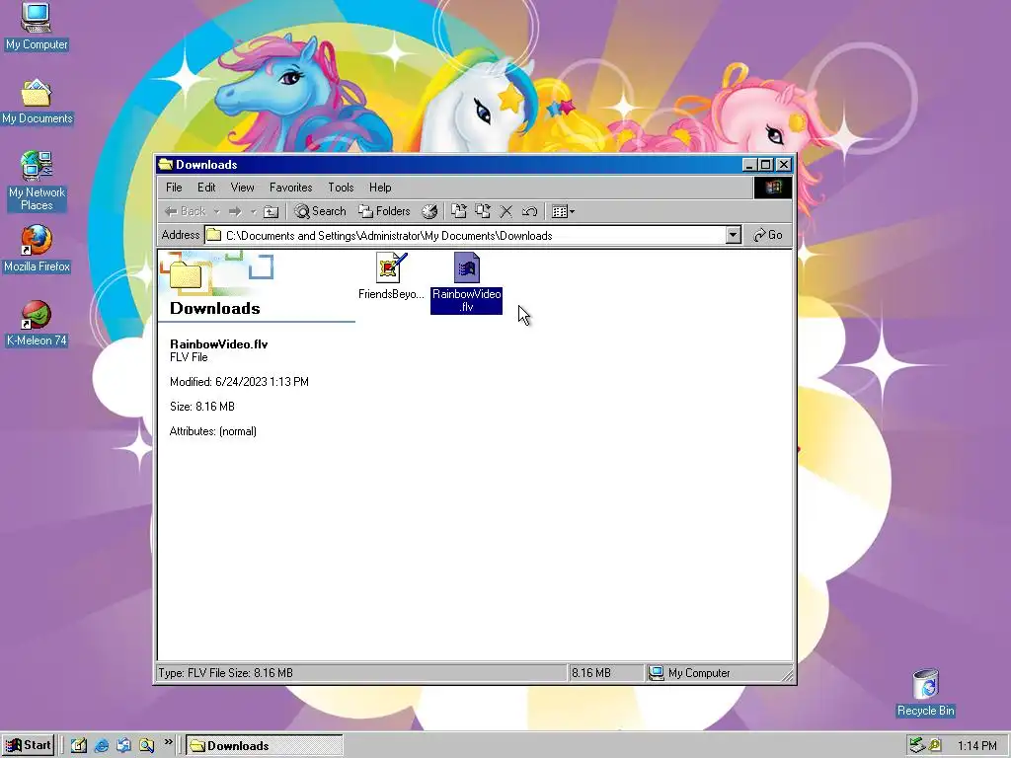
Task: Select the RainbowVideo.flv file
Action: coord(466,282)
